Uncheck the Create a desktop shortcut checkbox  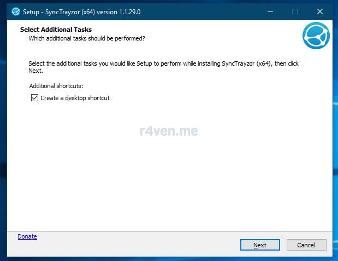(x=35, y=98)
